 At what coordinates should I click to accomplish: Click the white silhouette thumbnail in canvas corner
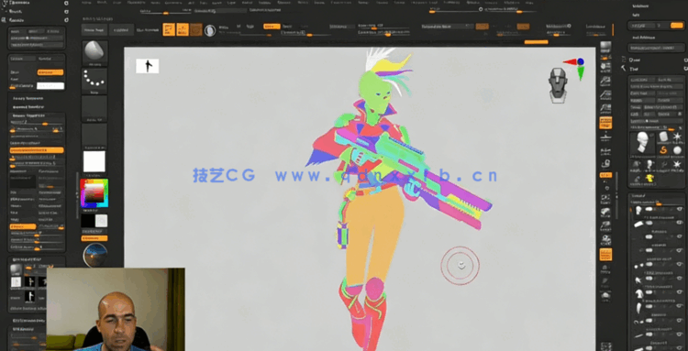click(x=148, y=66)
